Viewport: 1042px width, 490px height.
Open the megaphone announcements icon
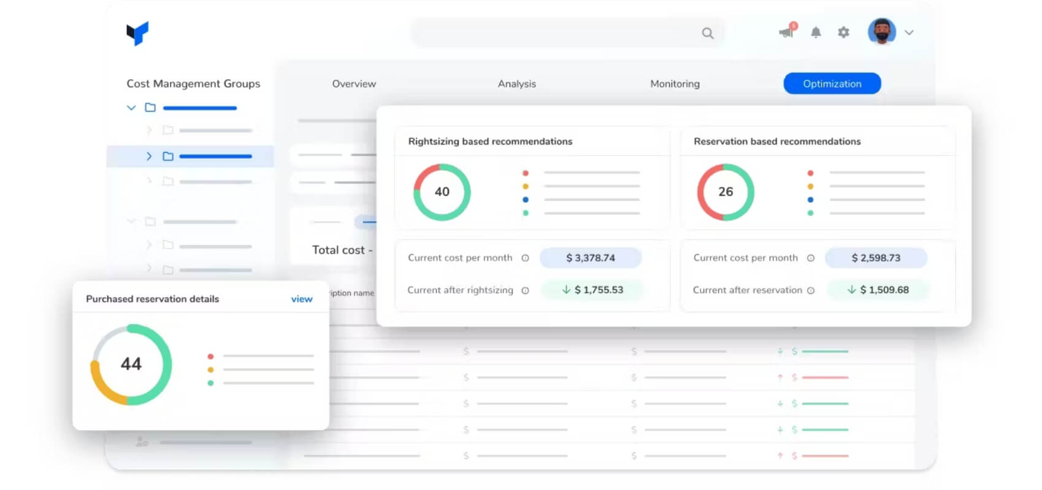coord(787,32)
